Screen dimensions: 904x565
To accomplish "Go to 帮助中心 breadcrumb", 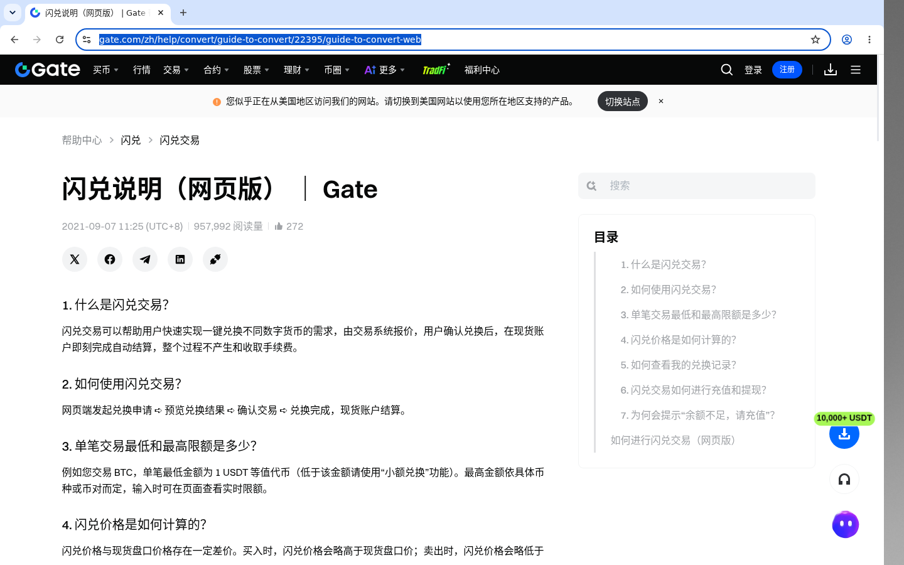I will pos(82,140).
